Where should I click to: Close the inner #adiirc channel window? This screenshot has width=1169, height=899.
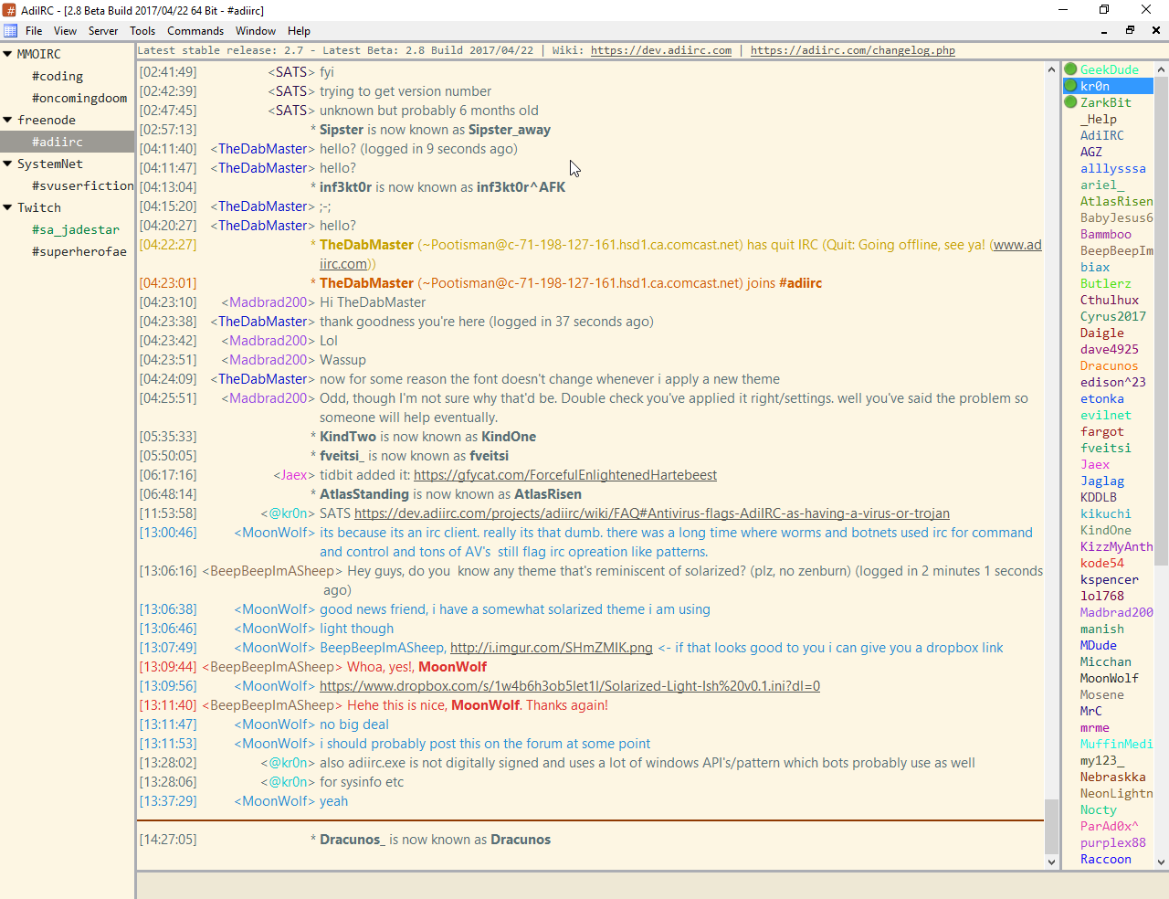tap(1155, 31)
